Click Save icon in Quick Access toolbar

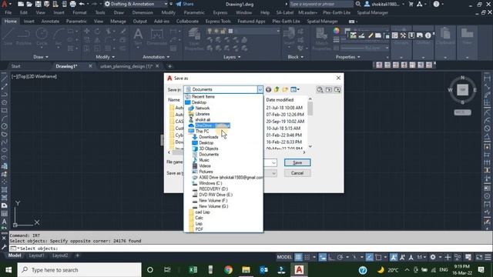(x=38, y=4)
